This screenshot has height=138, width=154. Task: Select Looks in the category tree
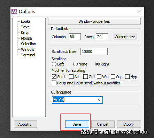point(26,21)
